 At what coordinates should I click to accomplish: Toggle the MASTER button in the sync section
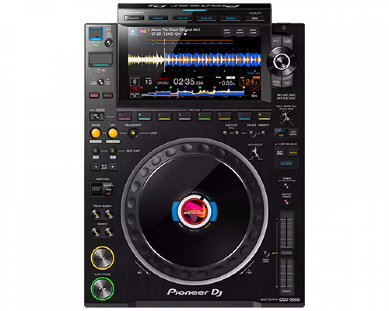tap(293, 153)
